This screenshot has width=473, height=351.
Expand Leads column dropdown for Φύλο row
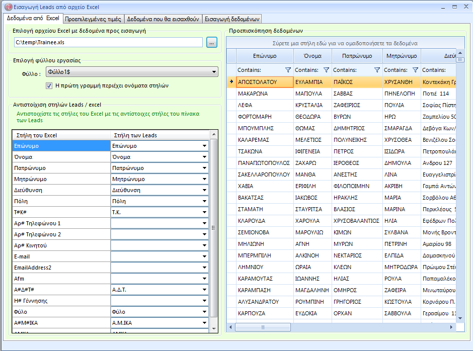(204, 312)
